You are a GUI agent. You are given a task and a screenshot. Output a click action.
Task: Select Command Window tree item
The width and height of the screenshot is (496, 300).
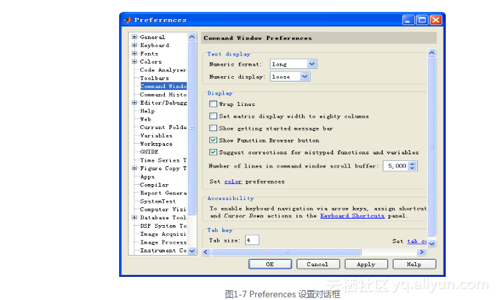point(163,86)
